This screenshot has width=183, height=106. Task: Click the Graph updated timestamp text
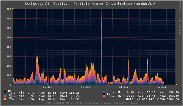pos(72,103)
